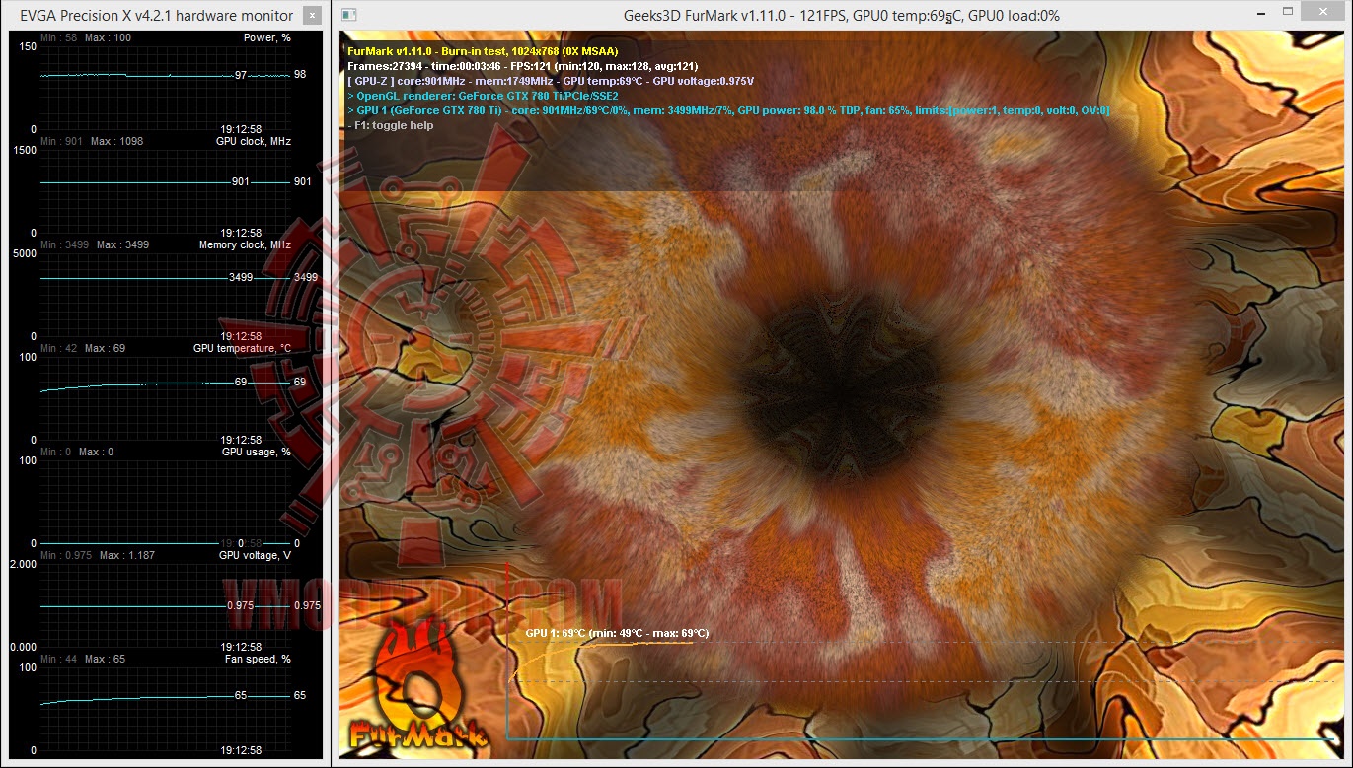This screenshot has width=1353, height=768.
Task: Click the 'GPU 1: 69°C (min: 49°C - max: 69°C)' label
Action: [x=617, y=633]
